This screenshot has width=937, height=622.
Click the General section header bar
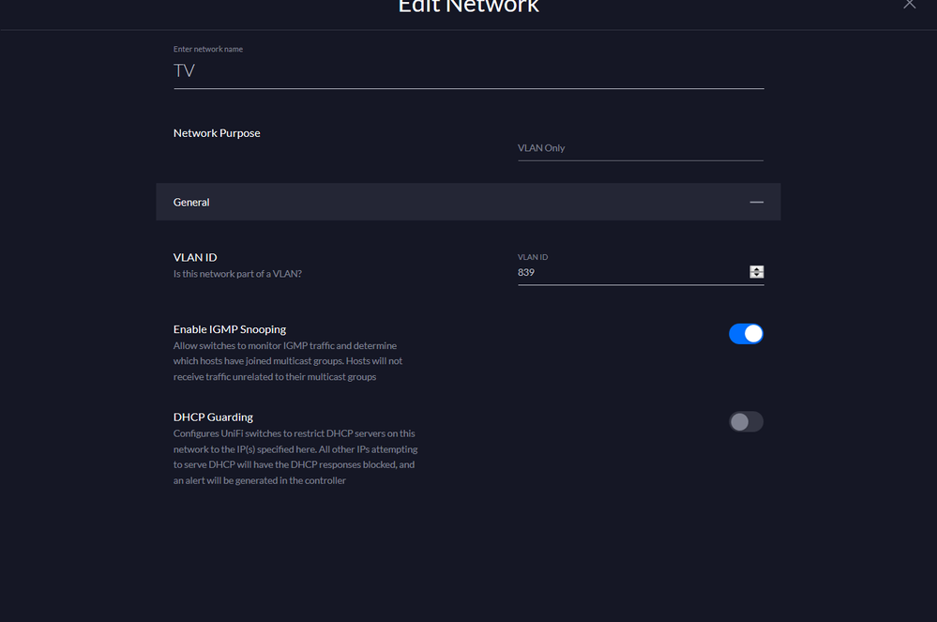468,202
